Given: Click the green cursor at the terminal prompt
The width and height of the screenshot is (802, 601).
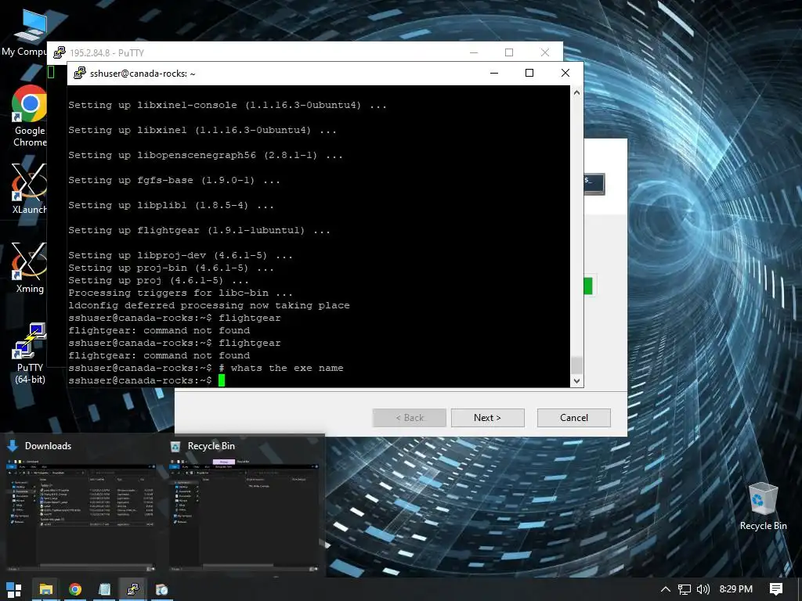Looking at the screenshot, I should [x=222, y=380].
